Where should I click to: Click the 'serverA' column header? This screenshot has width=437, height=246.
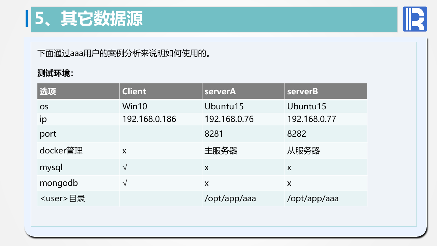tap(220, 92)
